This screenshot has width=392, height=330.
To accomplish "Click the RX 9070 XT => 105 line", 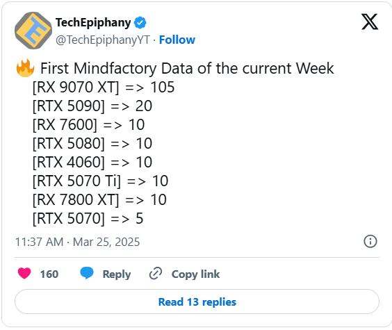I will pyautogui.click(x=104, y=88).
